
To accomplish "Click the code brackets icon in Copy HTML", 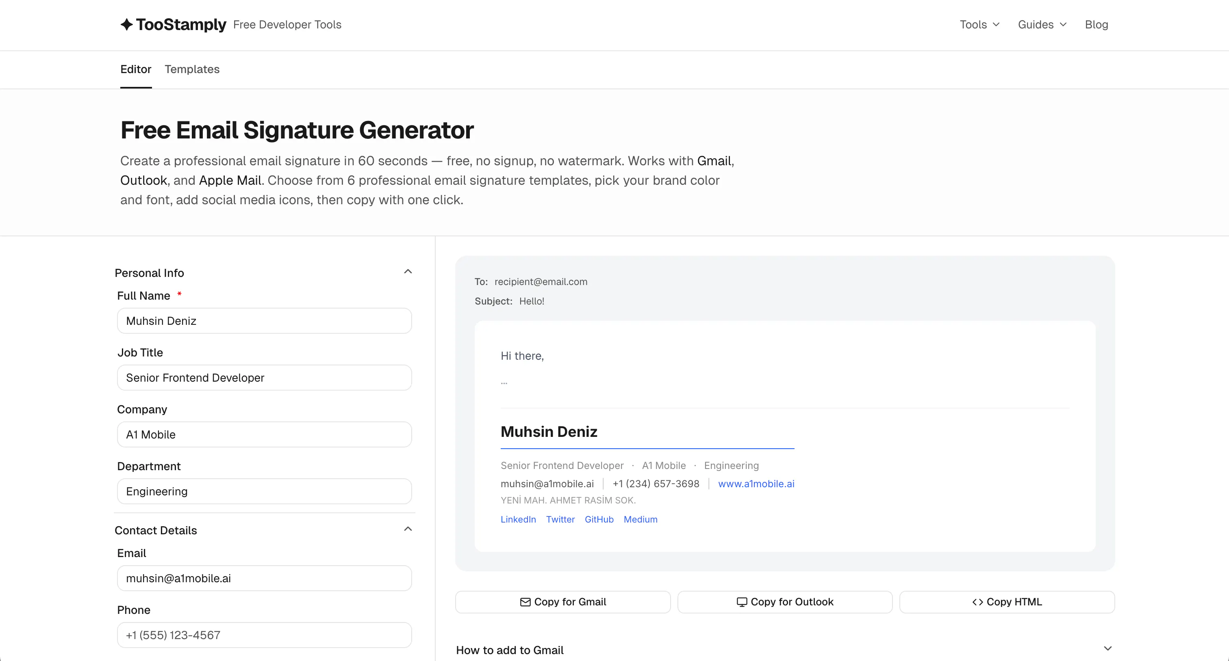I will pos(977,602).
